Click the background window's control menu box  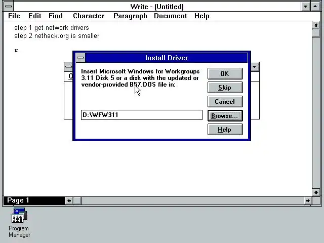pyautogui.click(x=68, y=66)
